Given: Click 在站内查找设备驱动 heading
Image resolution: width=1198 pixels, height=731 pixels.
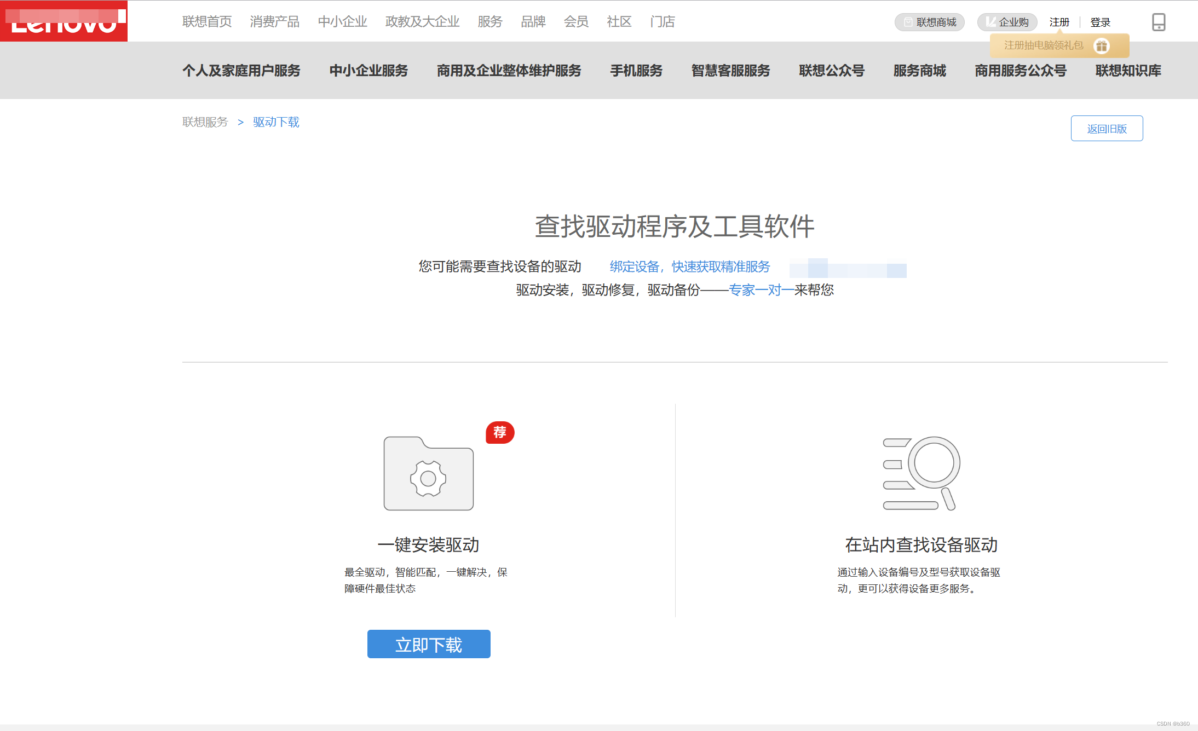Looking at the screenshot, I should pos(921,545).
